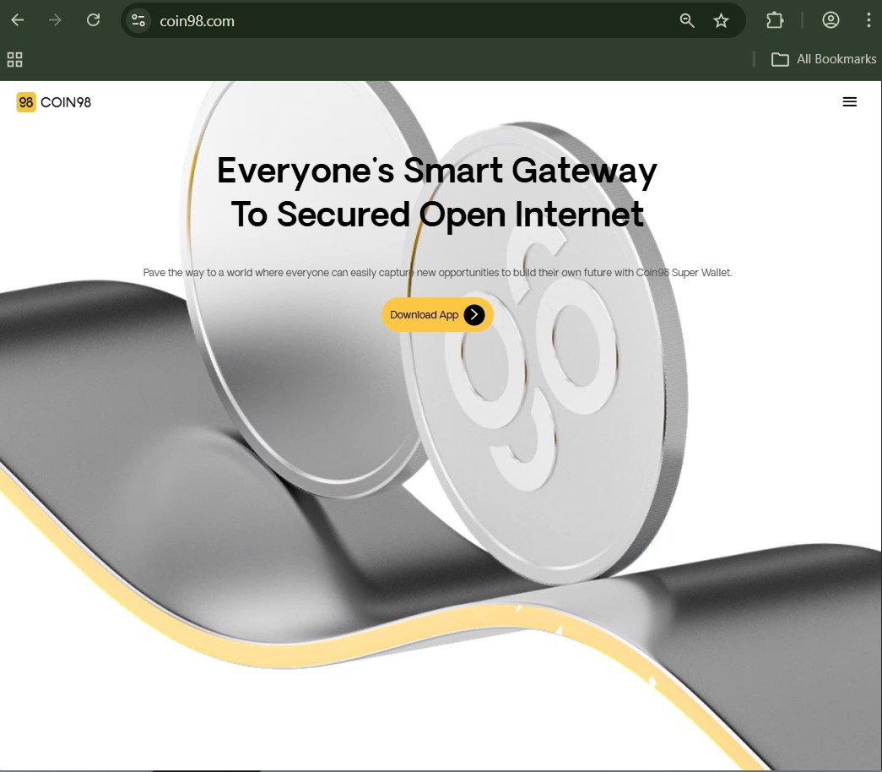
Task: Click the Download App button
Action: pos(426,314)
